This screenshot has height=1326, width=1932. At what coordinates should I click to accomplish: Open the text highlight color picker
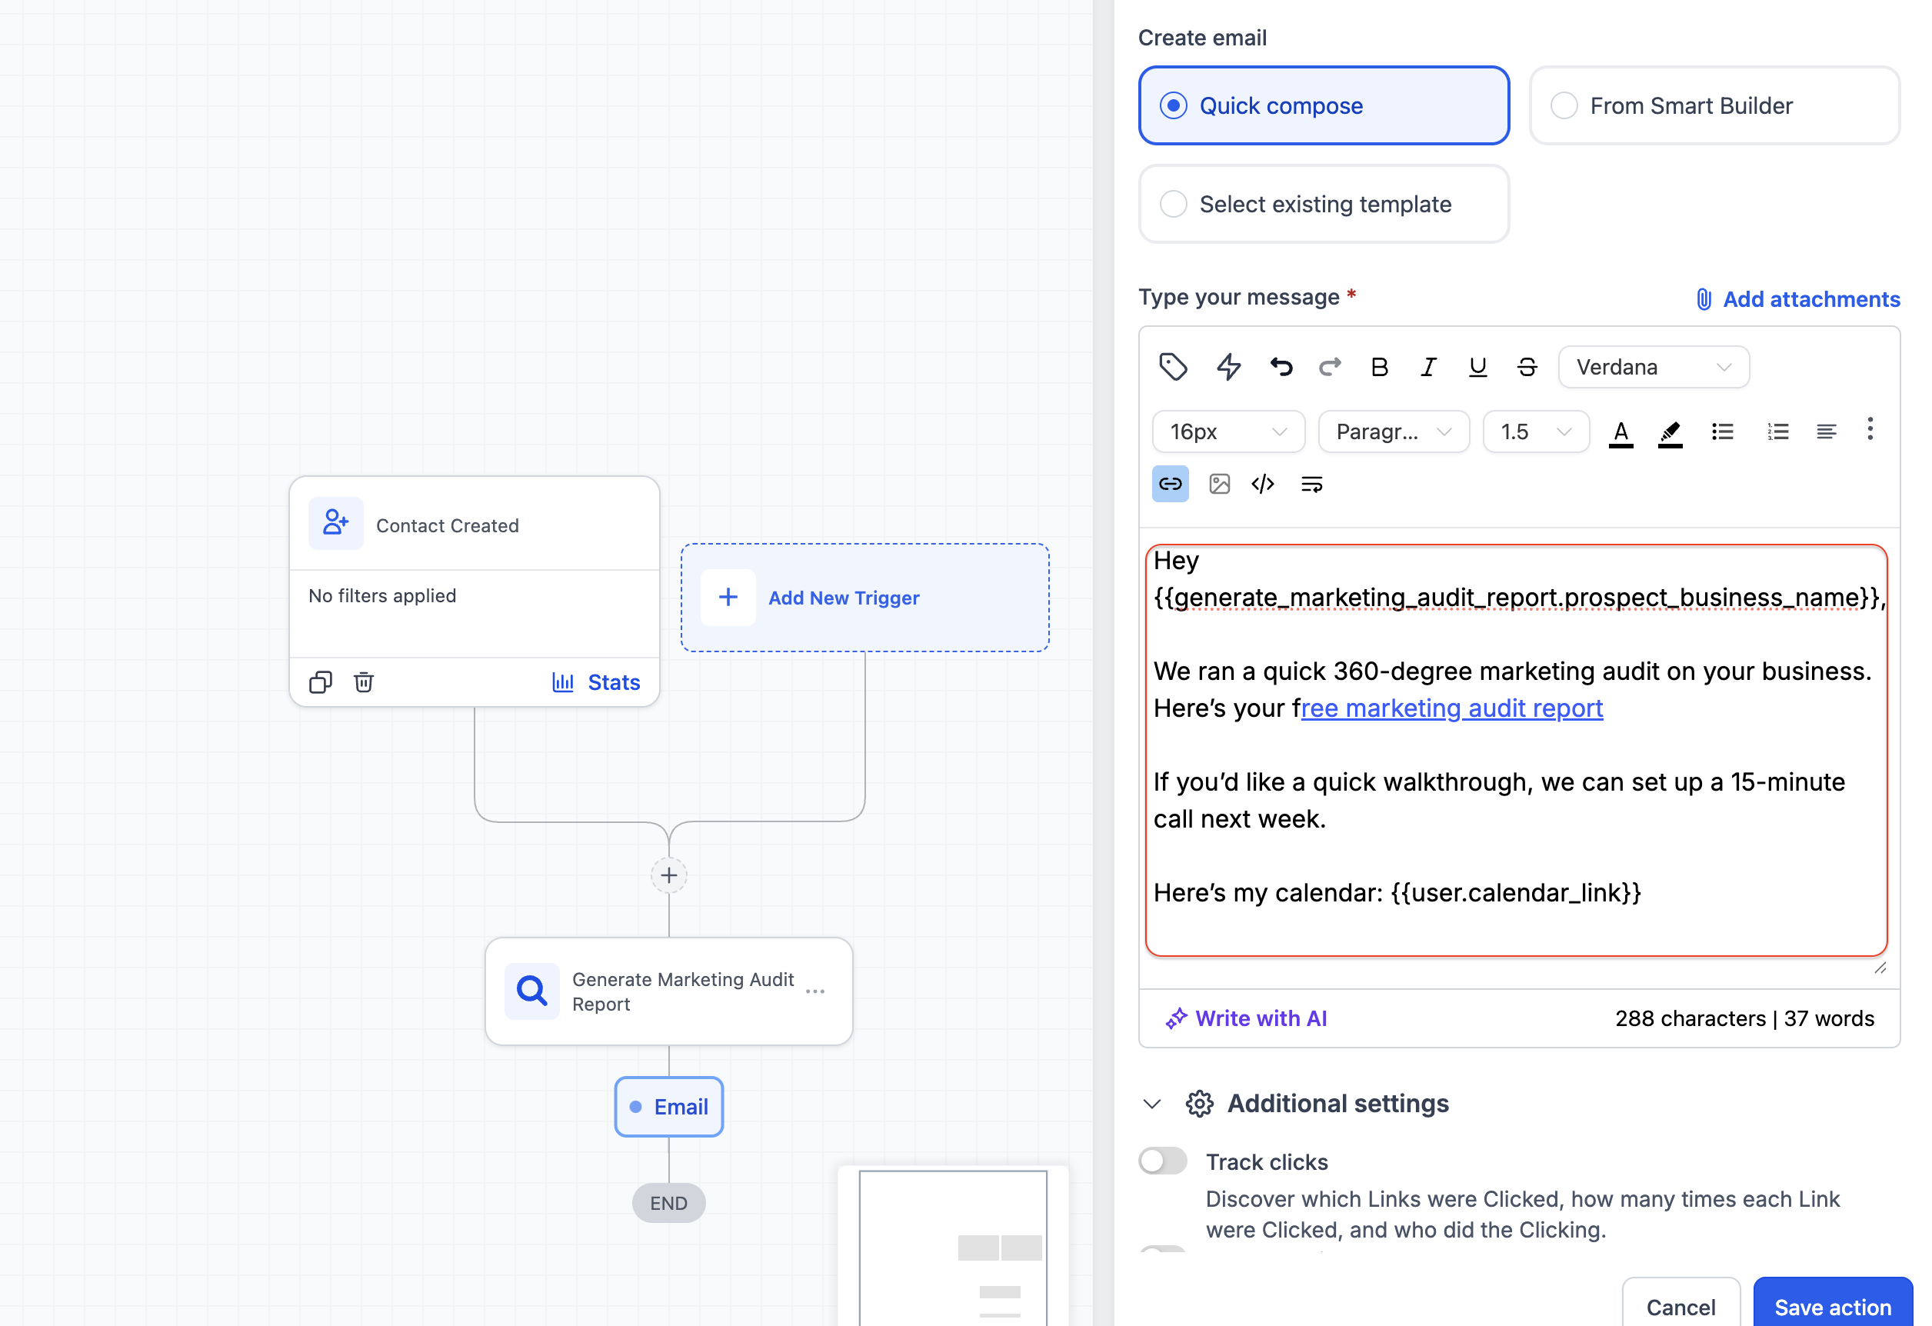(1669, 431)
